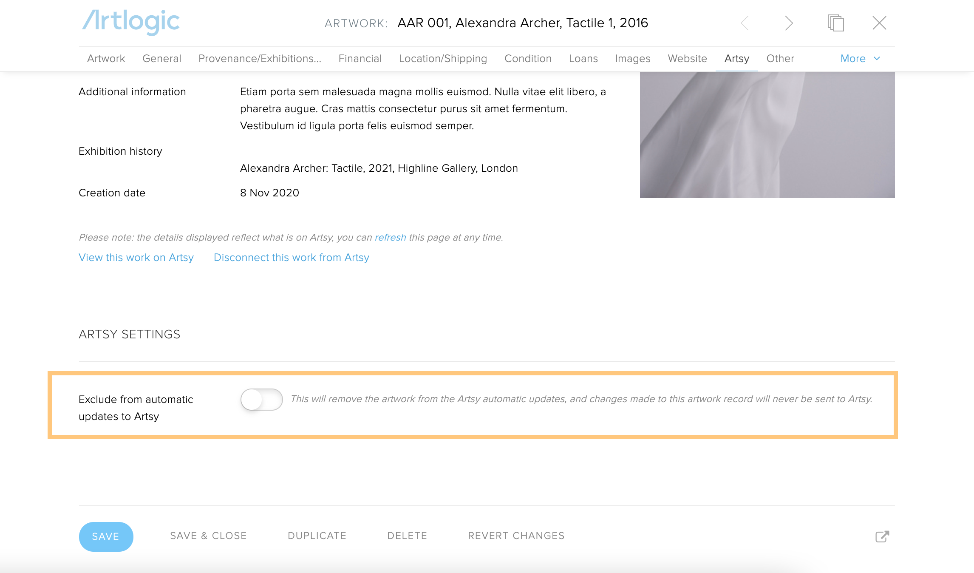Image resolution: width=974 pixels, height=573 pixels.
Task: Open the Condition tab
Action: (x=528, y=59)
